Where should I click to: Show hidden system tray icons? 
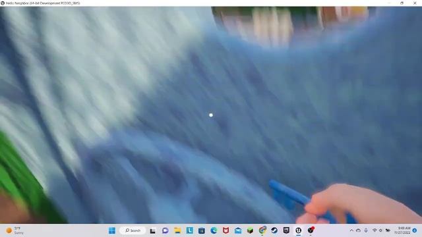[x=351, y=230]
